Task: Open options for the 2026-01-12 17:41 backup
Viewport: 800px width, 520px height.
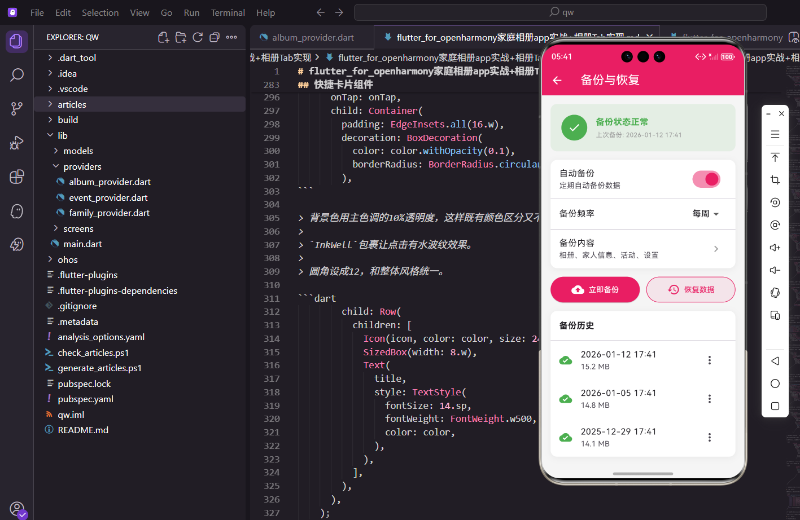Action: pos(710,360)
